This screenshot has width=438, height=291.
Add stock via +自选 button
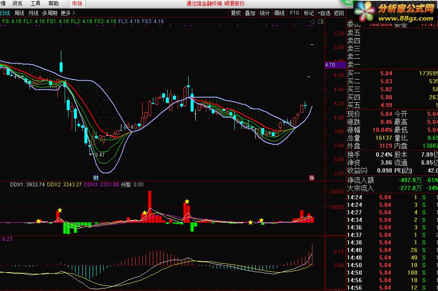pos(324,13)
